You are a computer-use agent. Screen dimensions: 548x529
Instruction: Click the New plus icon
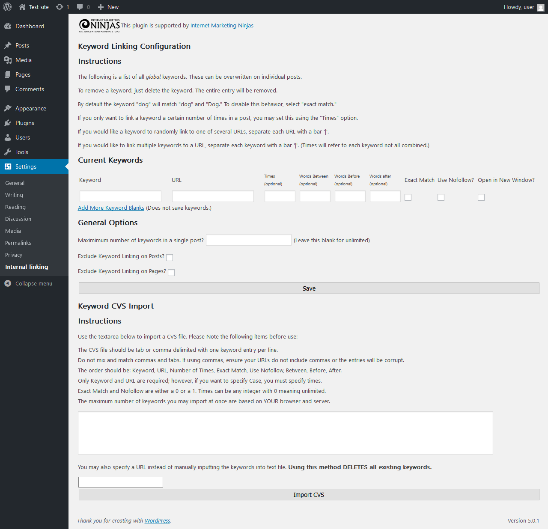tap(101, 7)
